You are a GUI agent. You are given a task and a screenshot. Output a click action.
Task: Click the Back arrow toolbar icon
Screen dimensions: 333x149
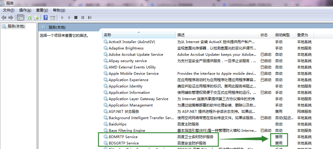pyautogui.click(x=4, y=17)
